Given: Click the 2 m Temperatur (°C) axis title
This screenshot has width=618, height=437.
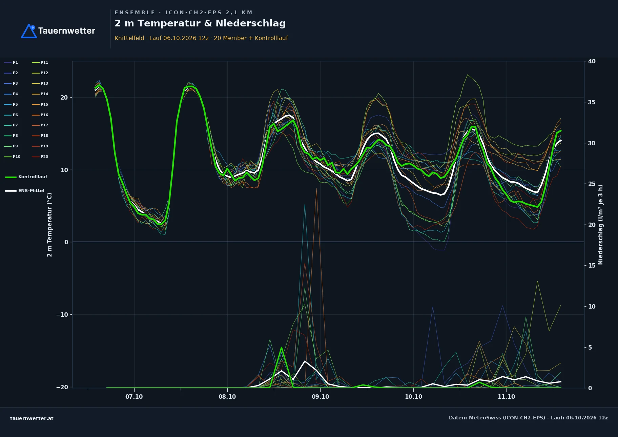Looking at the screenshot, I should [x=50, y=225].
